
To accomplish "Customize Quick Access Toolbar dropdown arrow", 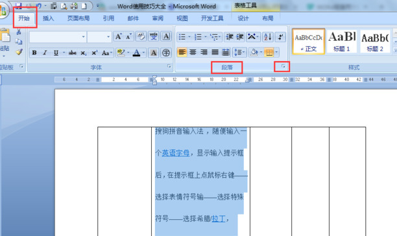I will (x=97, y=6).
